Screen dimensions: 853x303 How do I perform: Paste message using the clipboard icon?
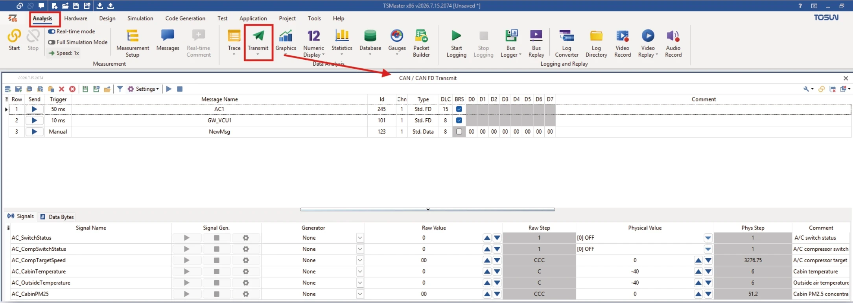[x=51, y=89]
